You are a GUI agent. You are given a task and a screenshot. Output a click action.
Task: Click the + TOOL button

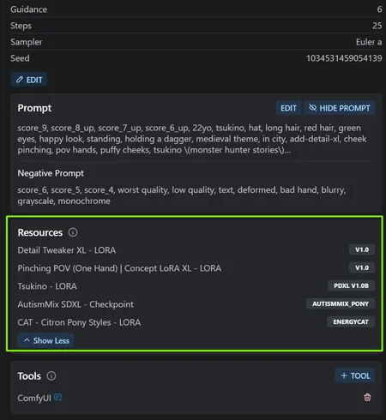355,375
